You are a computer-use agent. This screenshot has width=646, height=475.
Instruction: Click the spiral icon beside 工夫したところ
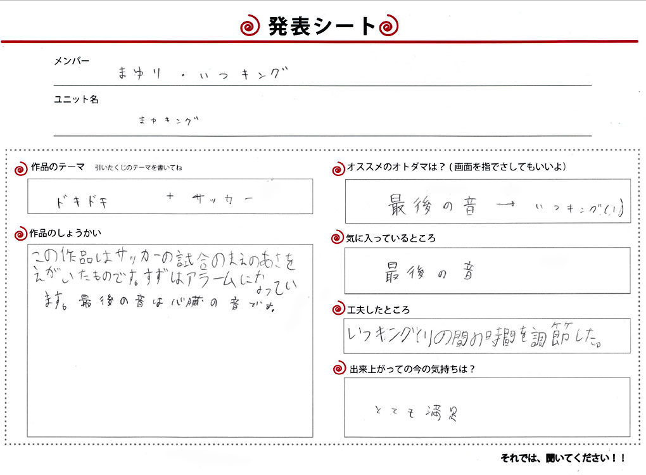[338, 310]
